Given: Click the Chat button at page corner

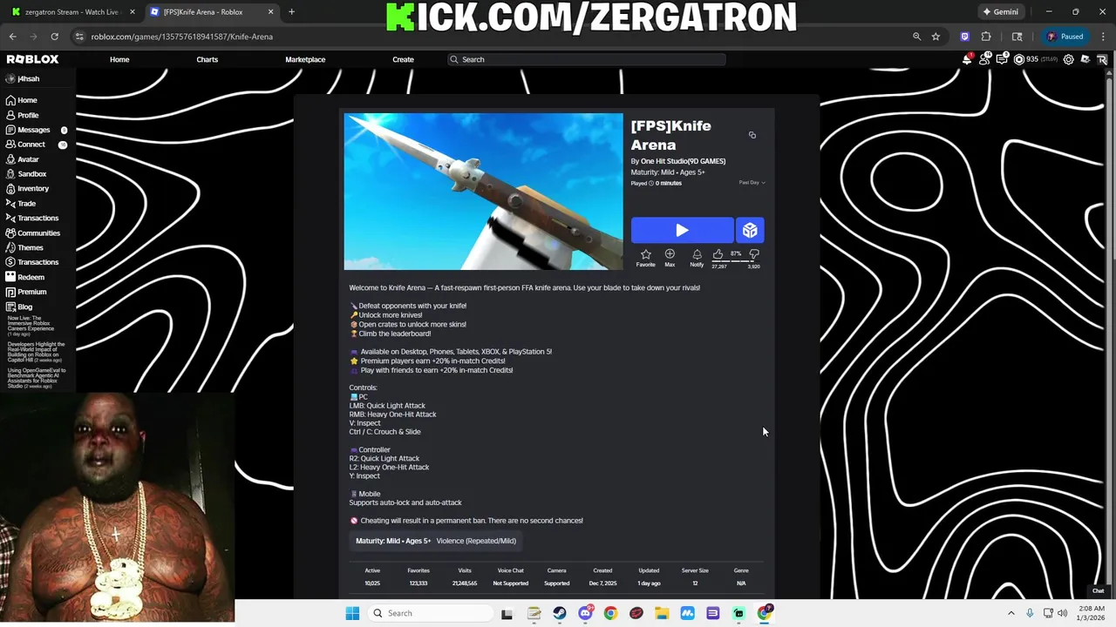Looking at the screenshot, I should point(1098,590).
